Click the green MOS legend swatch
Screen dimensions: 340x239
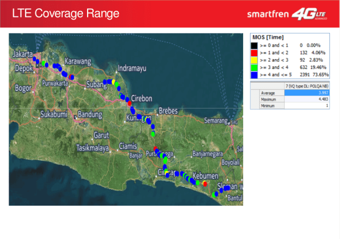254,67
